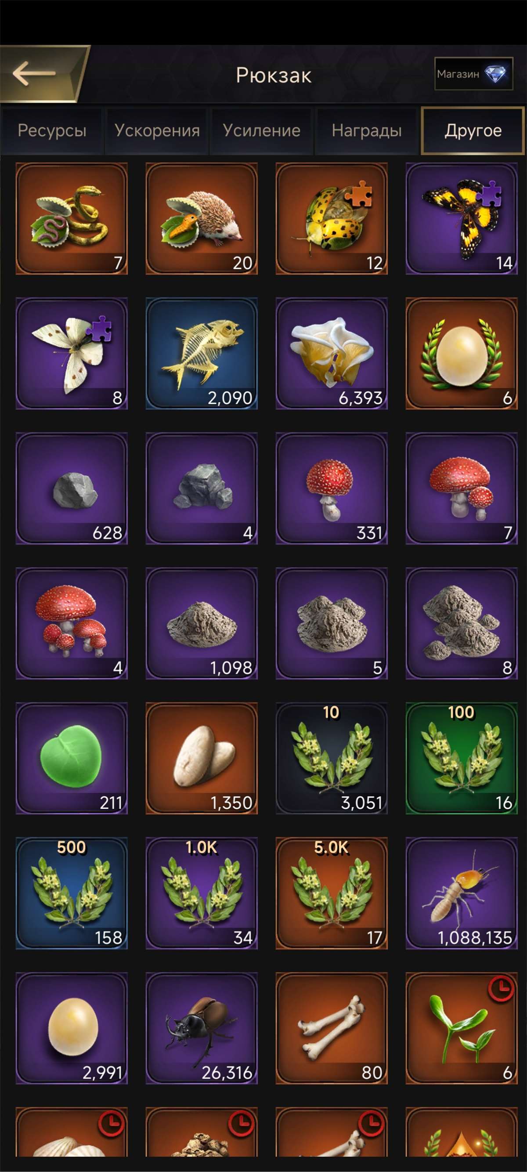The width and height of the screenshot is (527, 1172).
Task: Open the Магазин diamond shop
Action: 473,74
